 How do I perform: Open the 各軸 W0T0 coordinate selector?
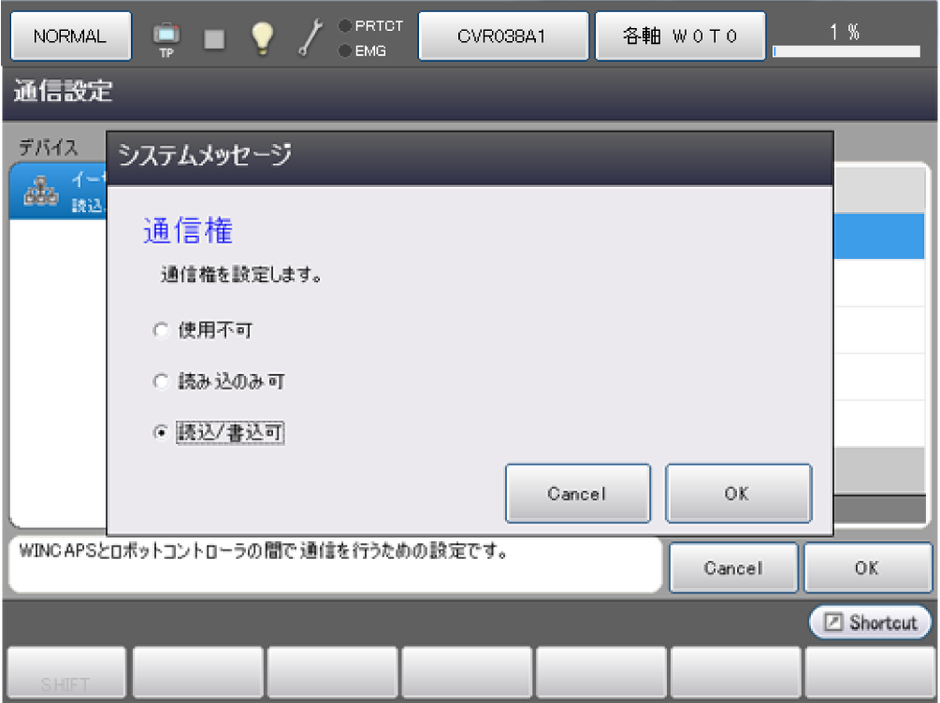(680, 36)
